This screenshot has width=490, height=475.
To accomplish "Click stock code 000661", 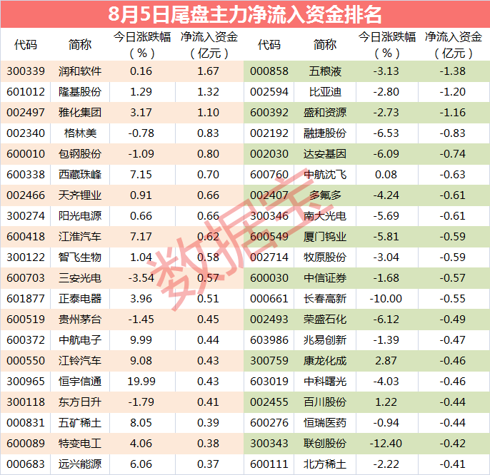I will click(269, 299).
